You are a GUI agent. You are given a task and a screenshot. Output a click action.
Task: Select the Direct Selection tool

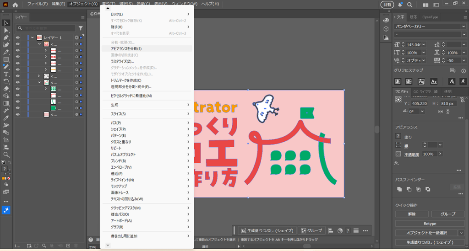[x=6, y=30]
